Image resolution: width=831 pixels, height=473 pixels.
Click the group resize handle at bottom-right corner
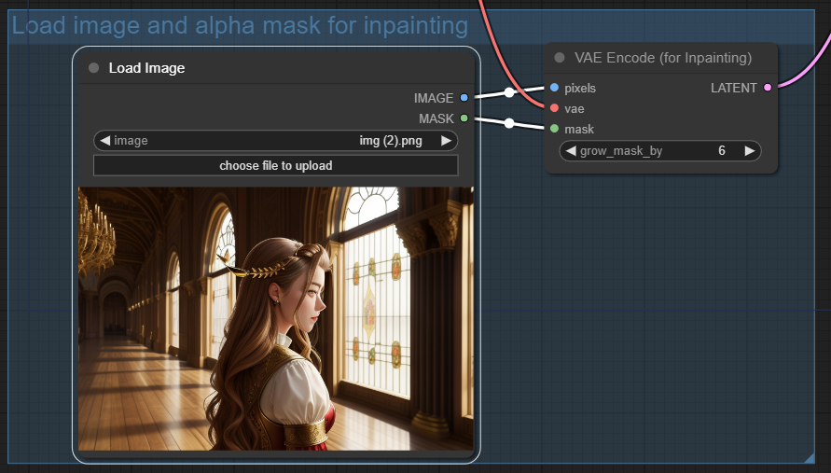[x=809, y=458]
